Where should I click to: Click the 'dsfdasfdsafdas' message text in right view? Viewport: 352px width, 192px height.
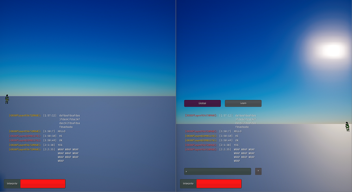[x=246, y=116]
